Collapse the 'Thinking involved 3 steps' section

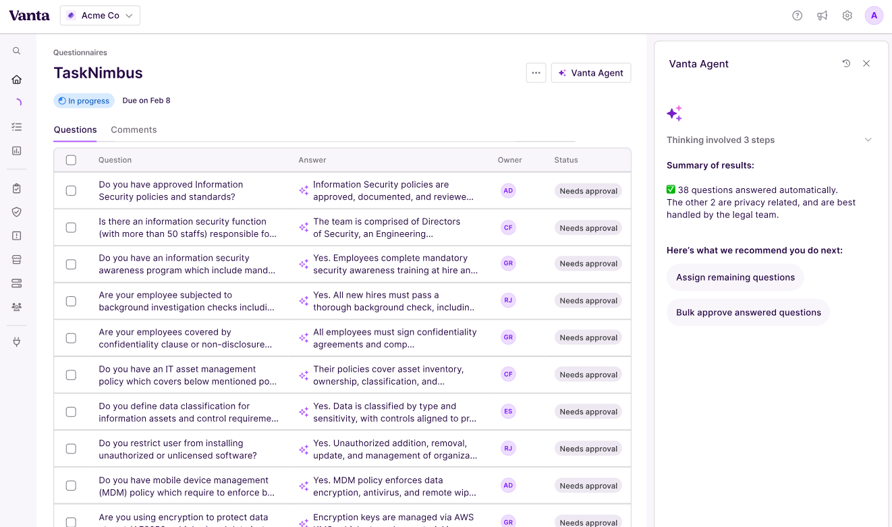click(868, 140)
